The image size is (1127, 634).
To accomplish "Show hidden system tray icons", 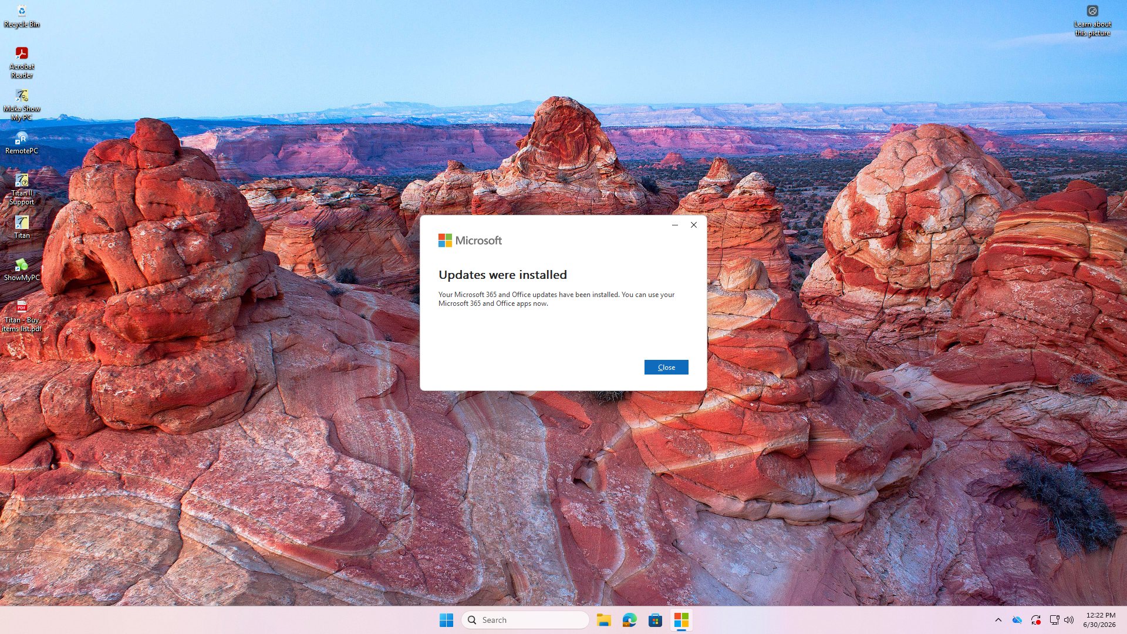I will (x=998, y=620).
